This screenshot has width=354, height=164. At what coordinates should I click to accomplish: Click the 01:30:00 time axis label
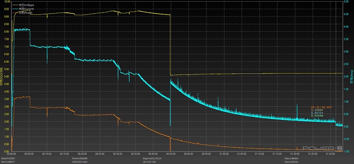coord(330,154)
